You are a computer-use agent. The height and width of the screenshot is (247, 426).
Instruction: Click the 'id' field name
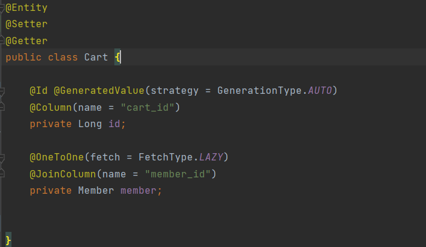point(114,124)
